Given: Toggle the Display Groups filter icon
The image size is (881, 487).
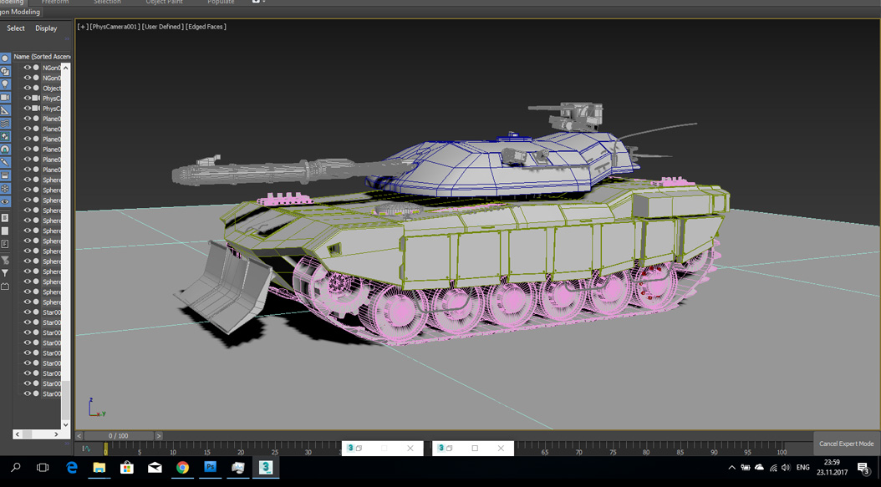Looking at the screenshot, I should pos(5,136).
